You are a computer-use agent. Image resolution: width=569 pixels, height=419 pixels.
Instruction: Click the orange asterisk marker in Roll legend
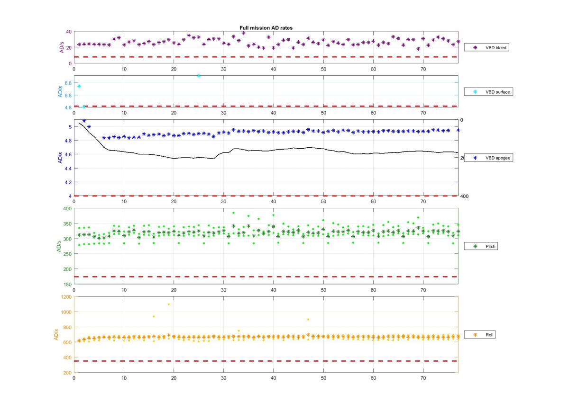coord(475,335)
